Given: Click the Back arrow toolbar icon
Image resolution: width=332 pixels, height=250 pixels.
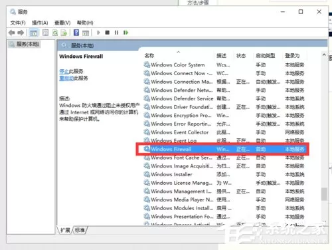Looking at the screenshot, I should 12,33.
